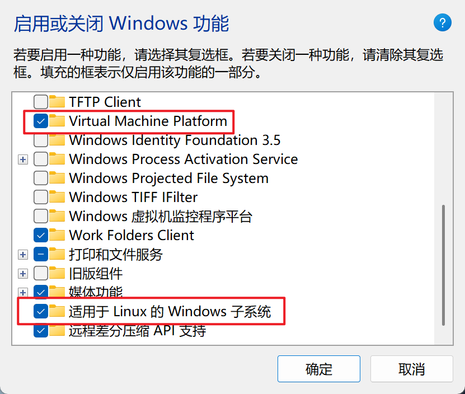Select the Windows Projected File System folder icon
465x394 pixels.
(x=57, y=178)
